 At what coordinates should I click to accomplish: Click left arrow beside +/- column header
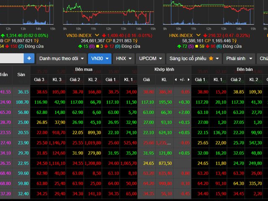pos(175,79)
